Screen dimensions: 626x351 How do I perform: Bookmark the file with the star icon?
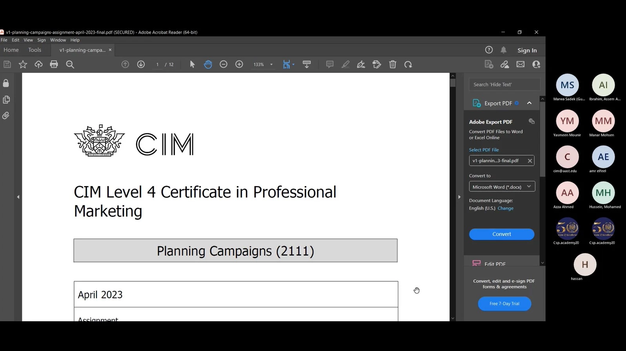tap(23, 64)
